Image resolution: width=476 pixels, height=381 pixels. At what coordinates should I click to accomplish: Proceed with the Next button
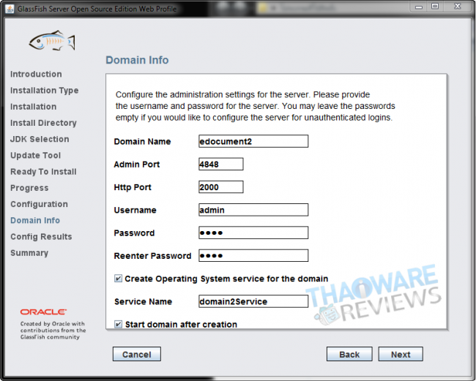point(401,354)
